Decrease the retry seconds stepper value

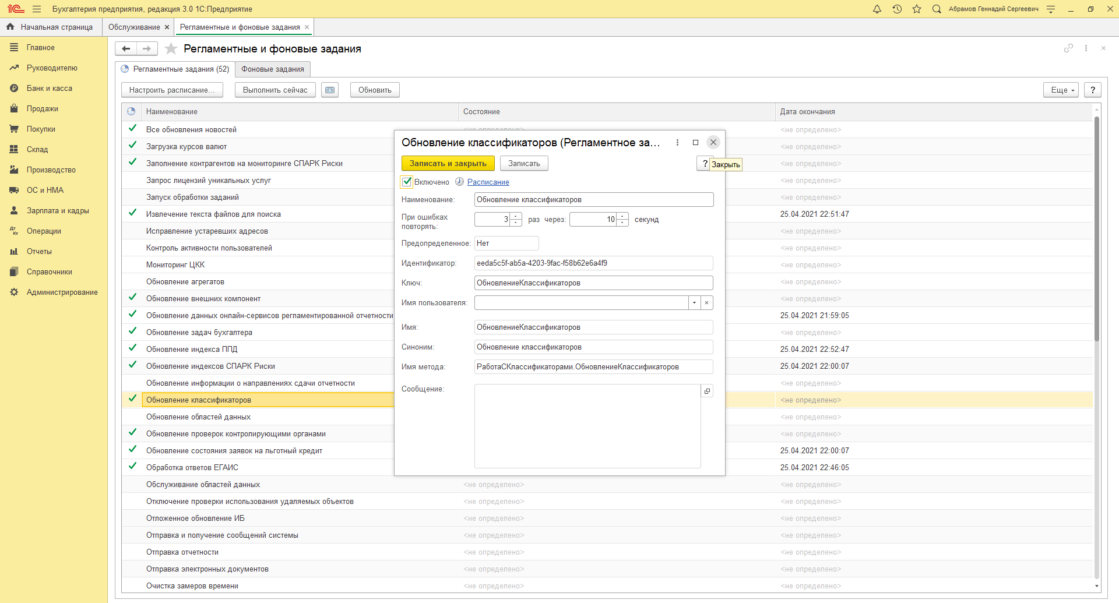click(623, 223)
